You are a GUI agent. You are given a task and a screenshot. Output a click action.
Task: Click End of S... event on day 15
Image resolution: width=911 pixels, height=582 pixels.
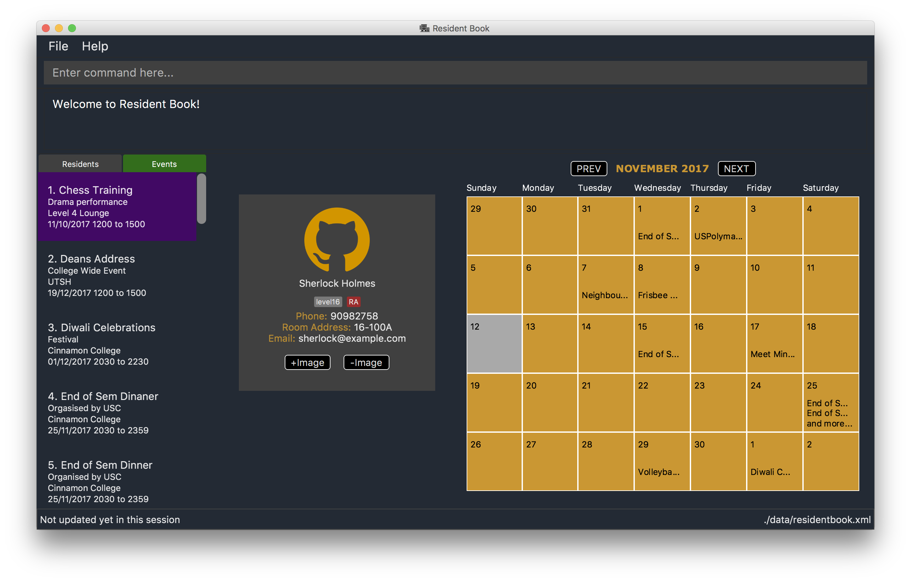tap(658, 354)
